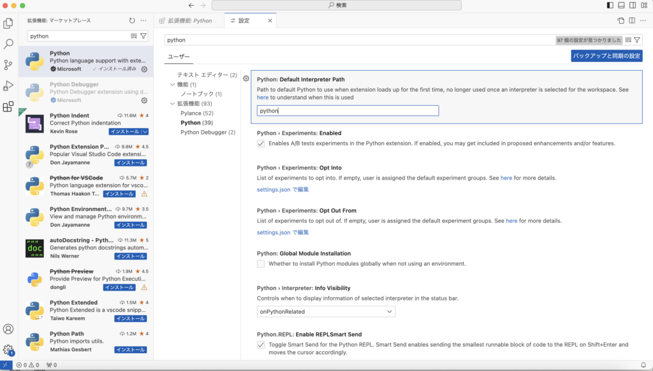Click the filter icon in extensions search

(143, 36)
